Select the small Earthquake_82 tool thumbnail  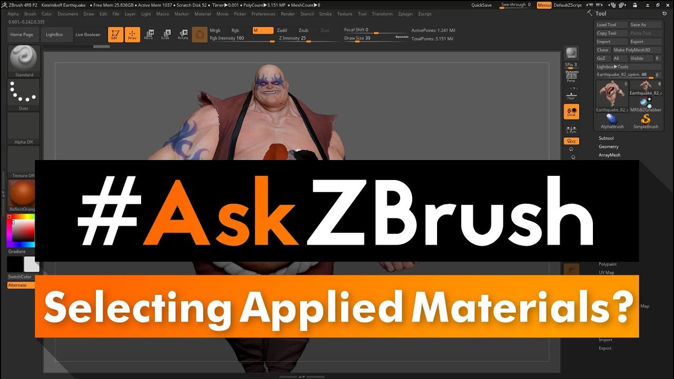pos(646,88)
